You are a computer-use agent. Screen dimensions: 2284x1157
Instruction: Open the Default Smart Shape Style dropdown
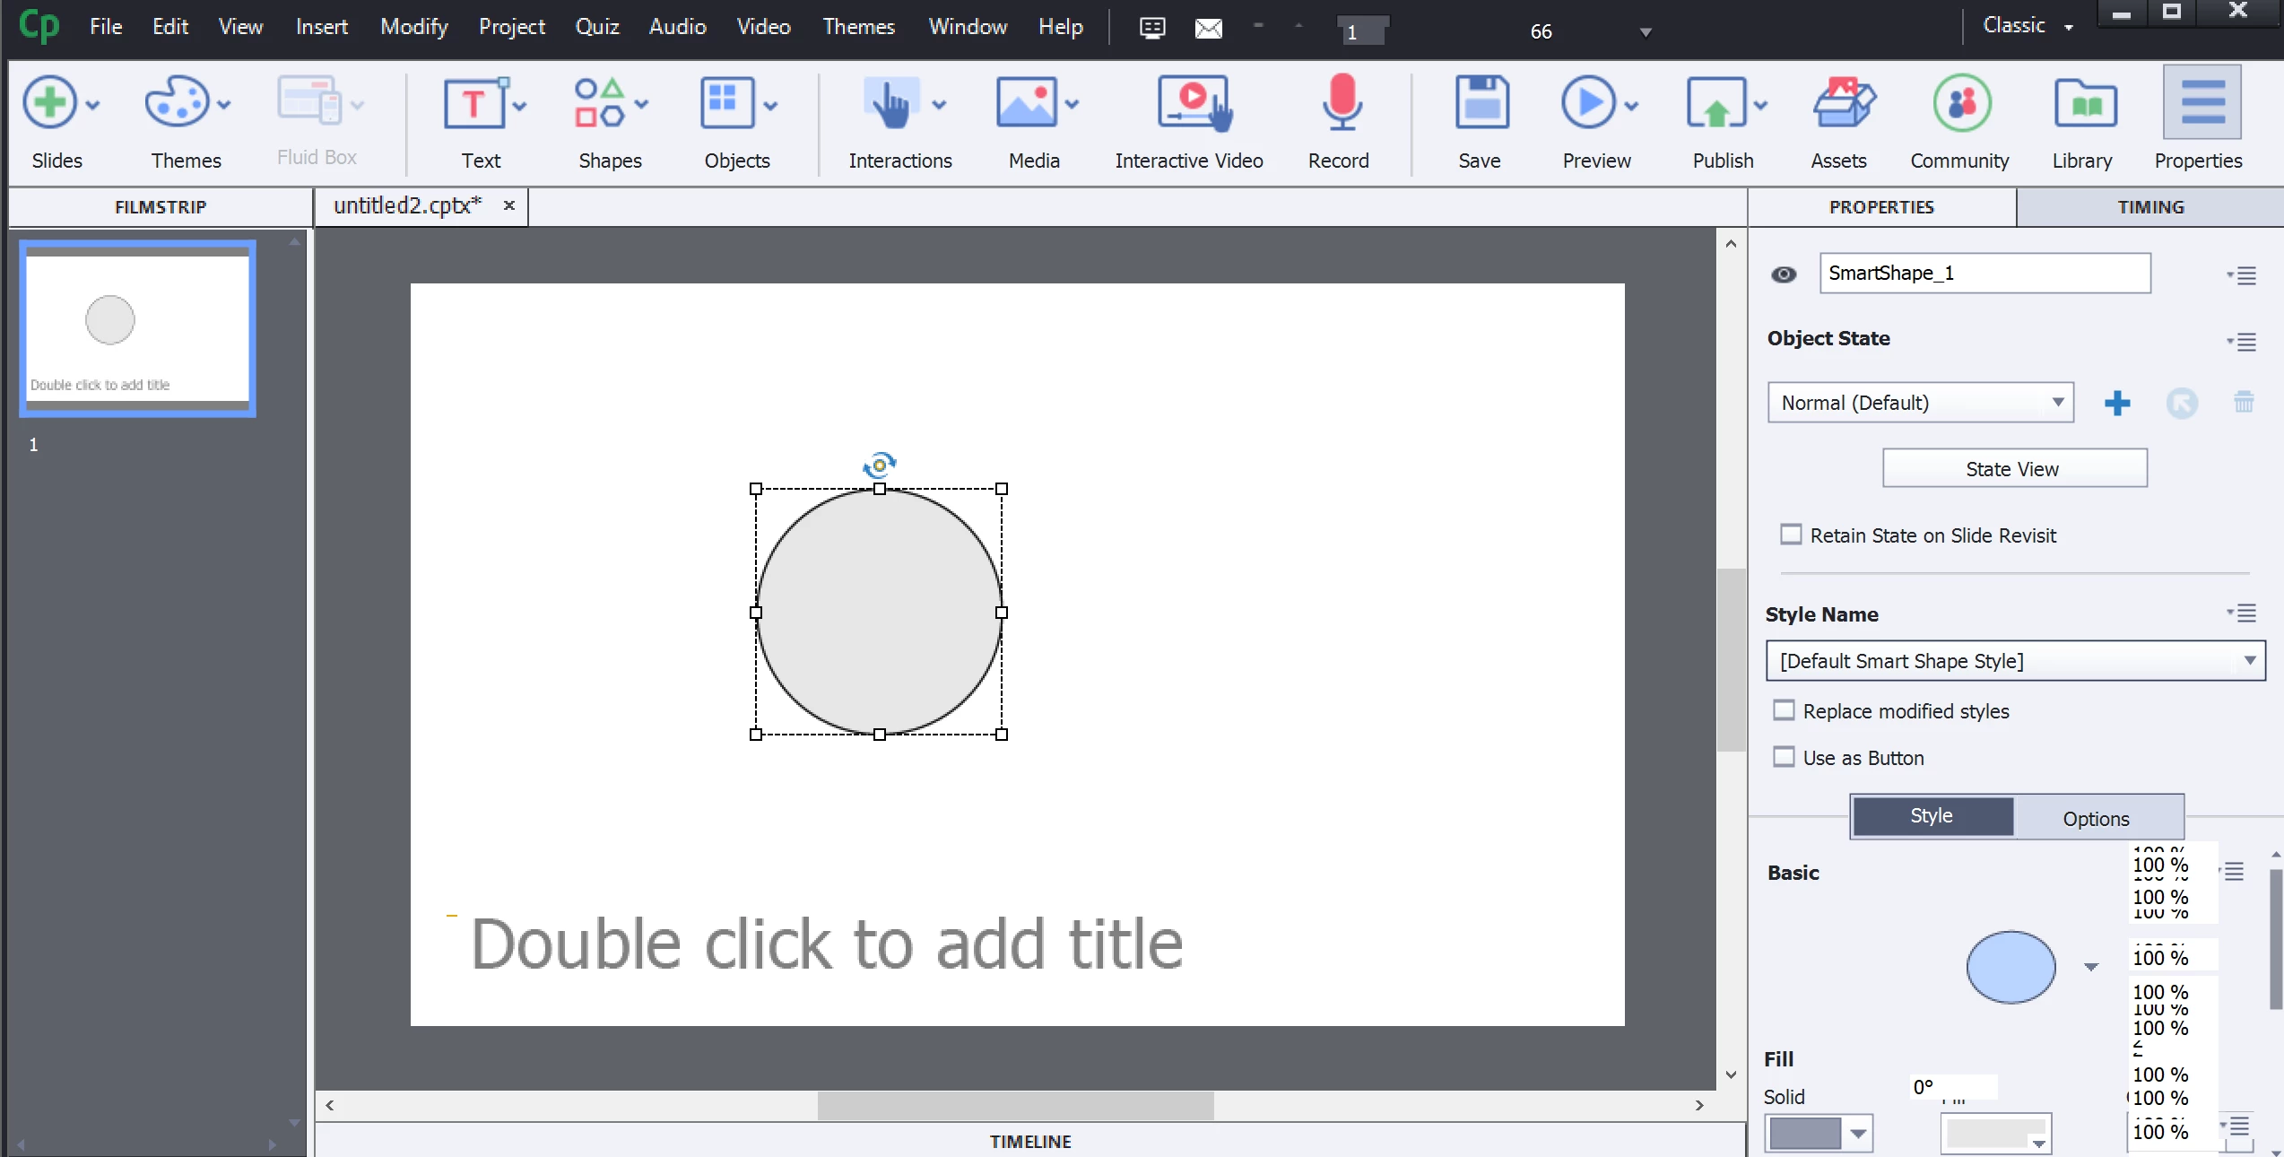[2248, 661]
